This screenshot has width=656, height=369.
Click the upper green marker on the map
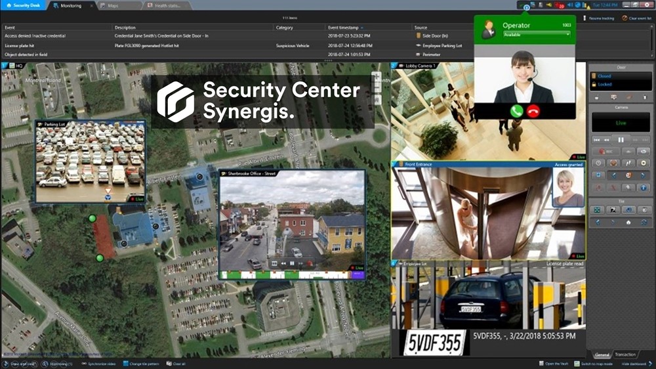(x=92, y=218)
